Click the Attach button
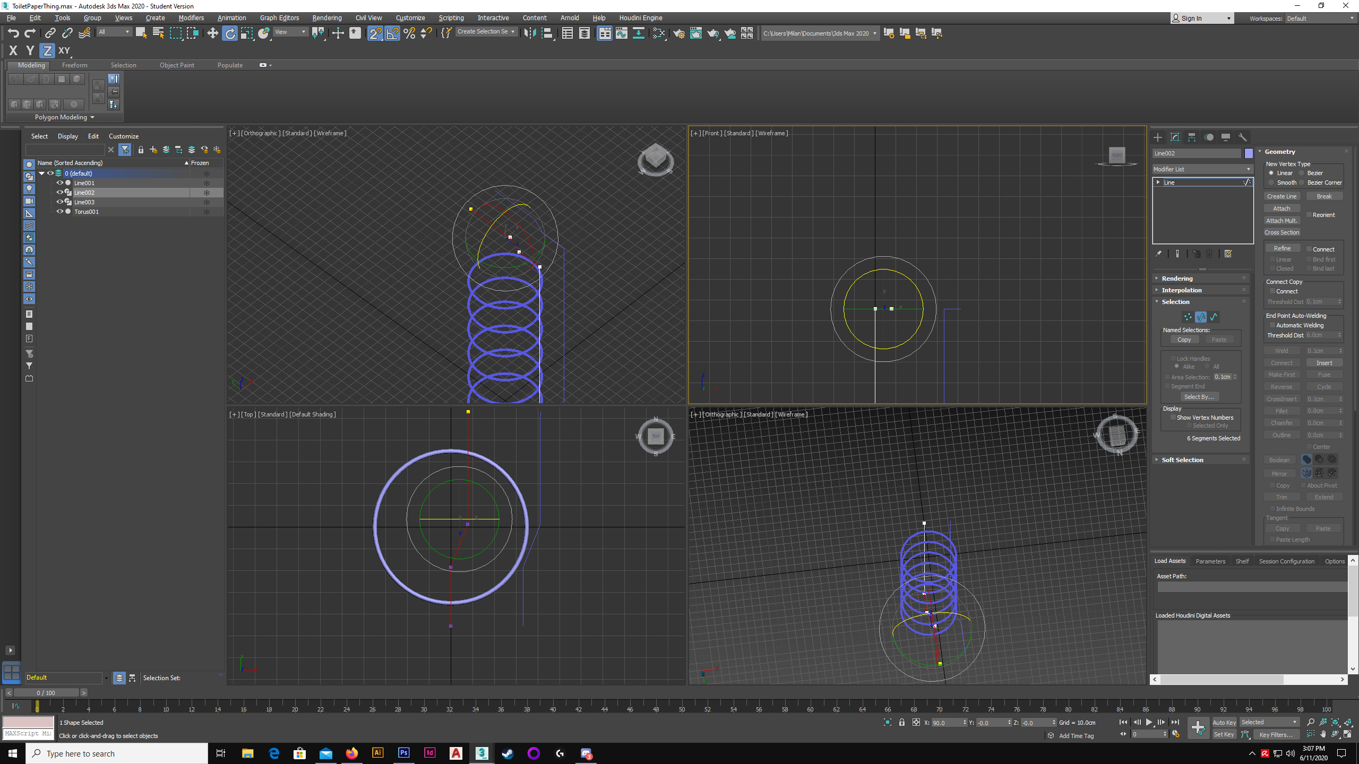The width and height of the screenshot is (1359, 764). 1281,209
